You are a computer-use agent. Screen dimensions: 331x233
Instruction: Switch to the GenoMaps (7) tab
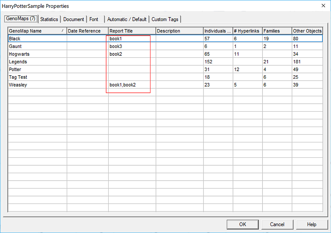[21, 19]
